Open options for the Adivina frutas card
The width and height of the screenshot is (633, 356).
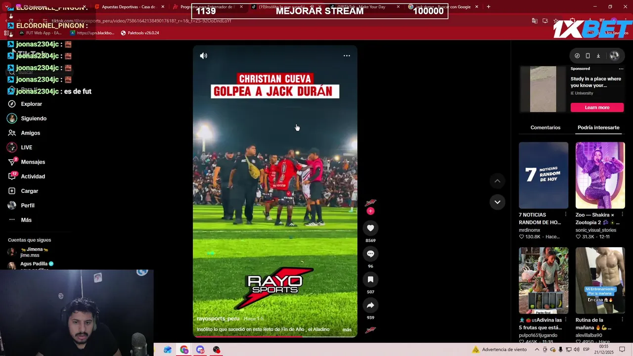pyautogui.click(x=566, y=320)
